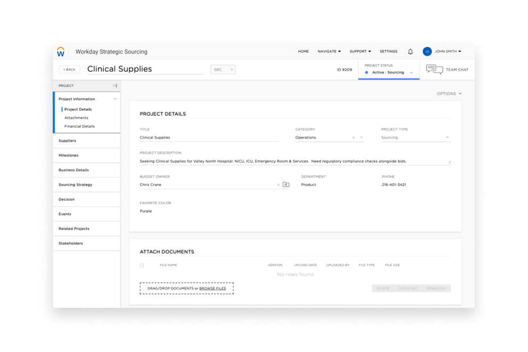Click the description resize handle icon

coord(450,161)
